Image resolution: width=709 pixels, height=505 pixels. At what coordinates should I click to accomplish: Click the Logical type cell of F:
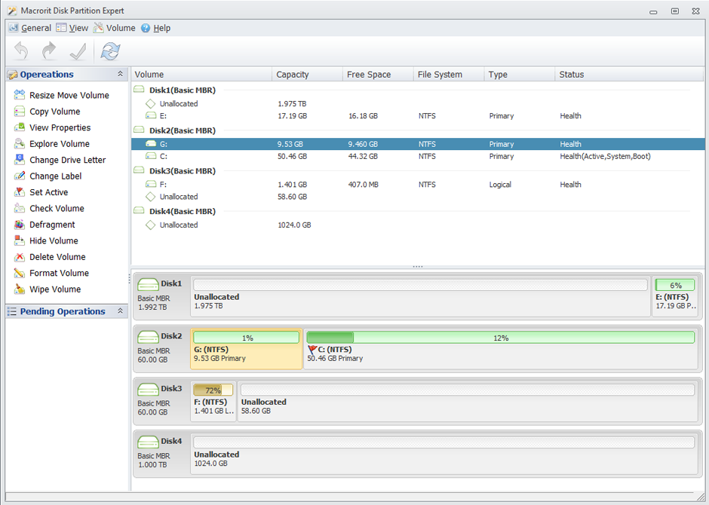(499, 185)
